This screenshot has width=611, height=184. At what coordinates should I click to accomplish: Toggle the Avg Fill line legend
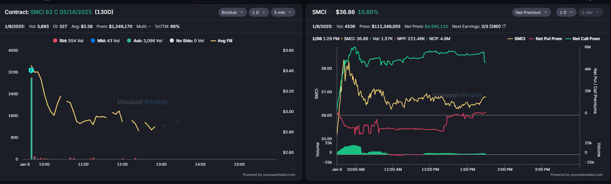[x=222, y=41]
